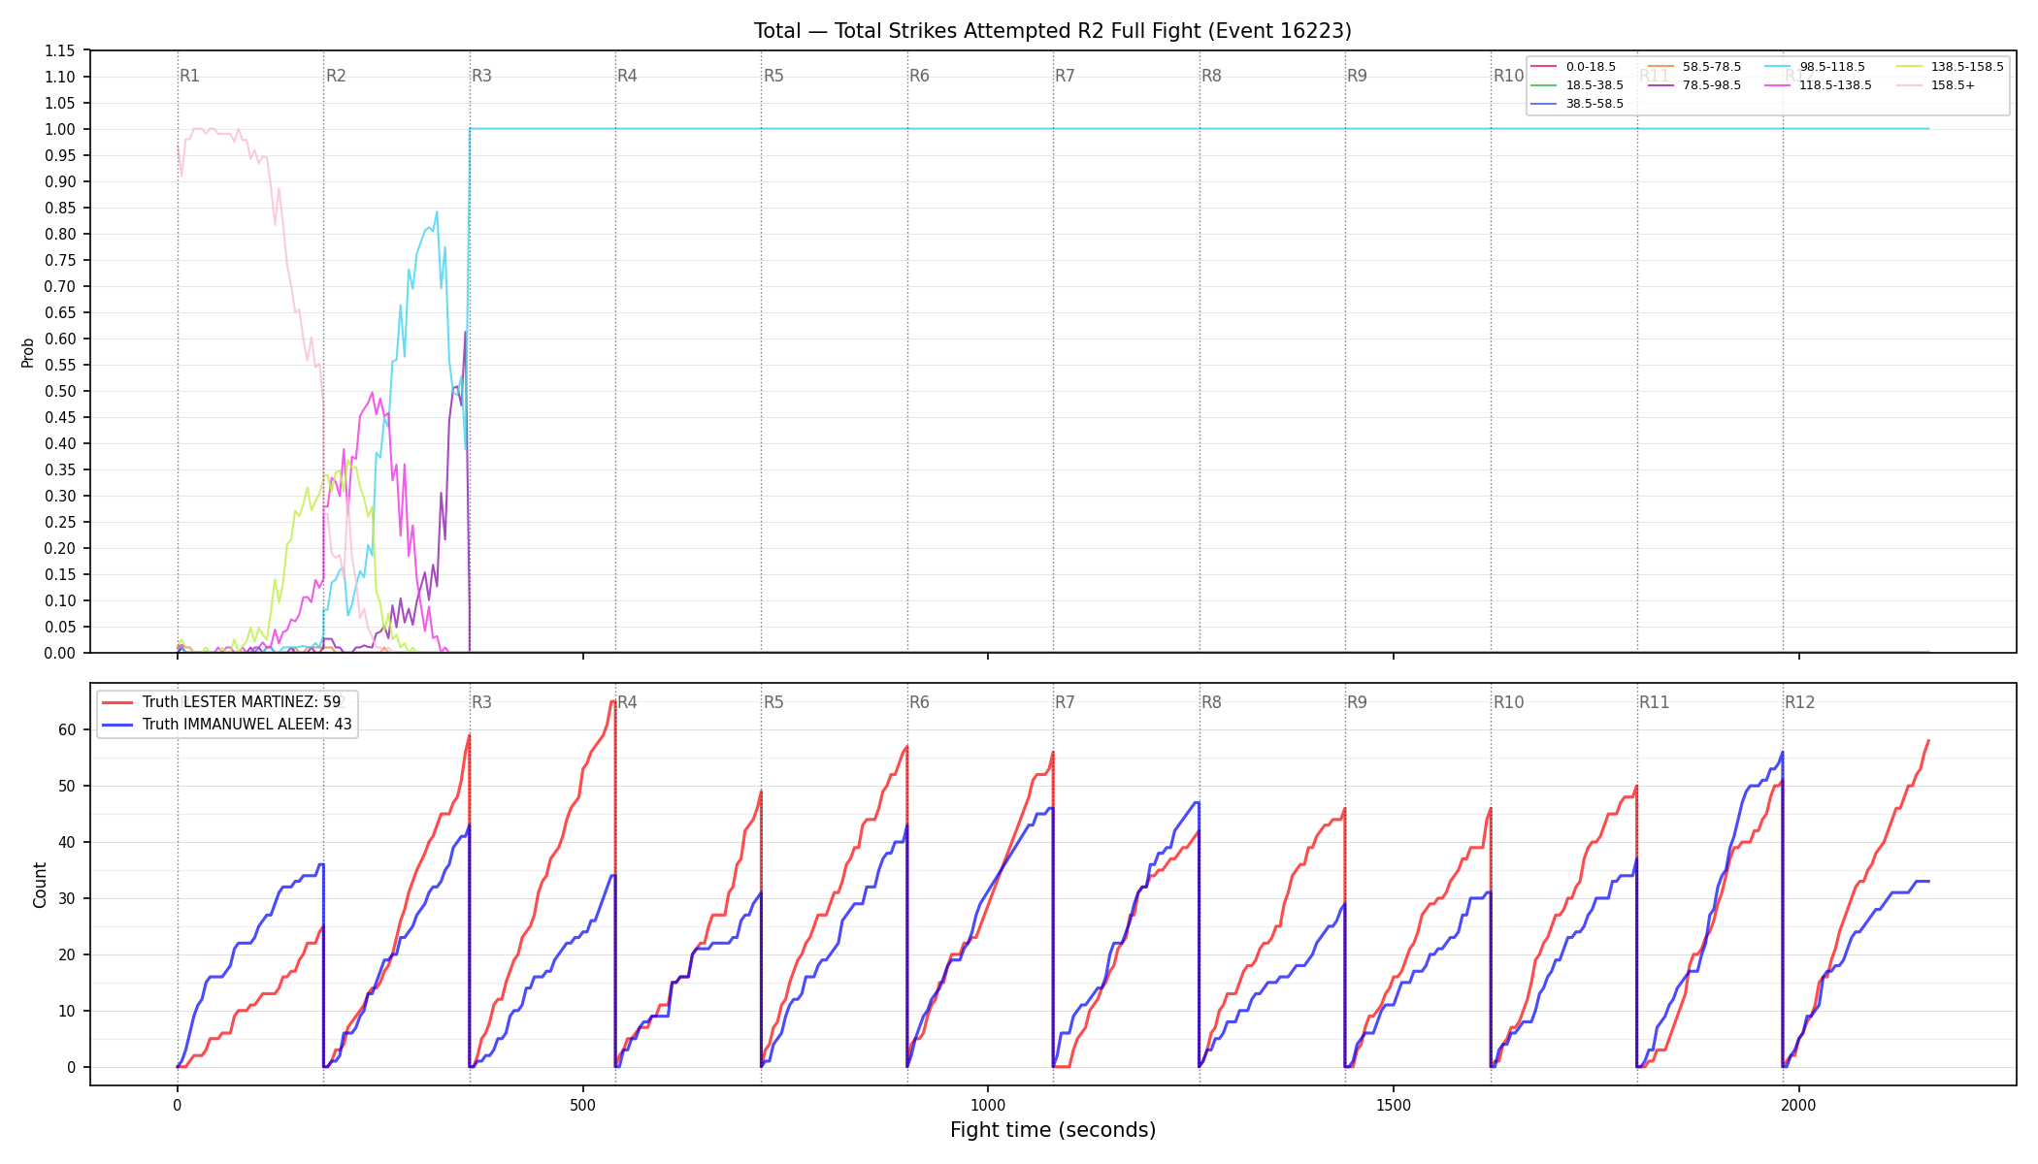2038x1164 pixels.
Task: Click the R4 round label in the count chart
Action: [x=628, y=702]
